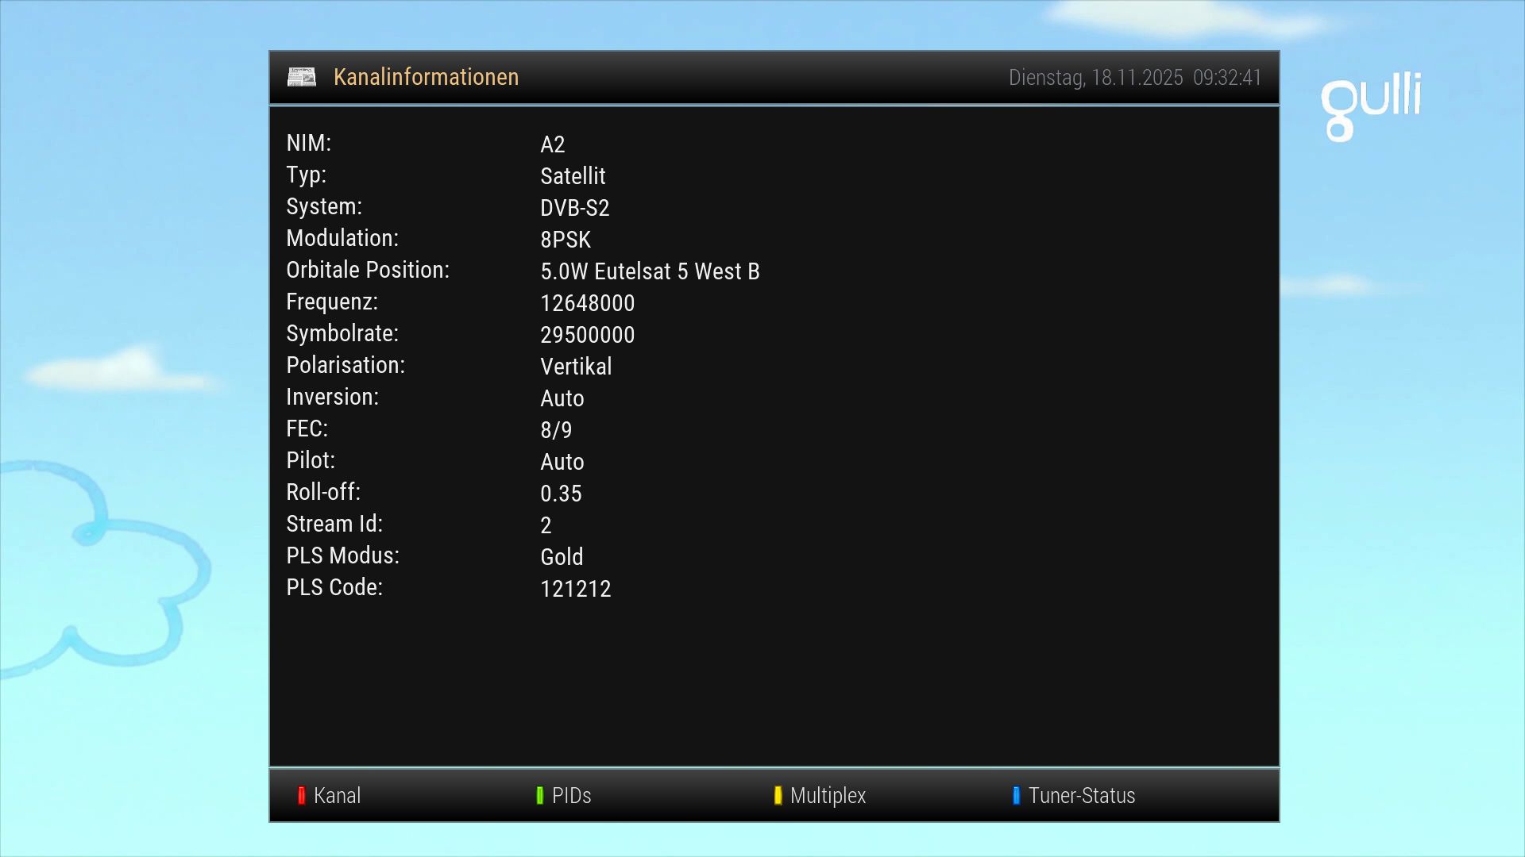Switch to the Multiplex view

(x=820, y=795)
